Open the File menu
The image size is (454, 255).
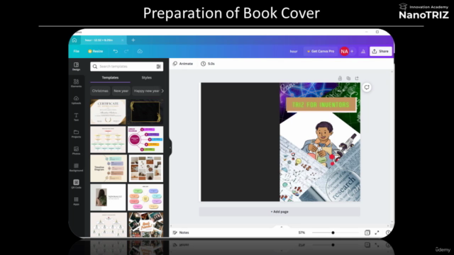pos(76,51)
